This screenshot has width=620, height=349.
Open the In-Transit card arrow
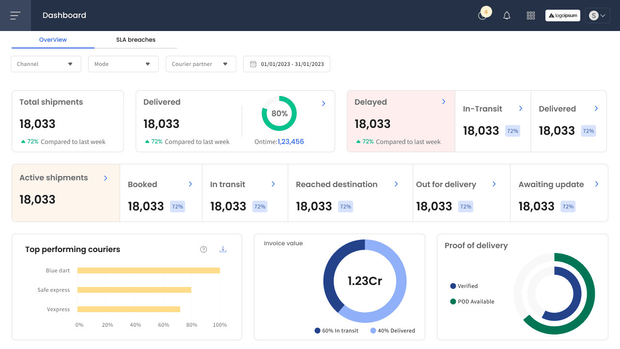pyautogui.click(x=521, y=109)
